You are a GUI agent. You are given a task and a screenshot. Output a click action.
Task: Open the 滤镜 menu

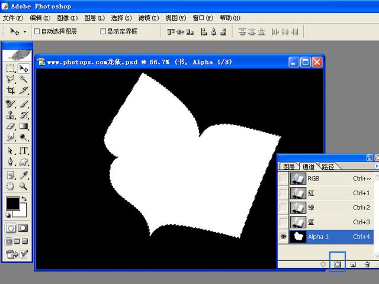click(x=144, y=18)
